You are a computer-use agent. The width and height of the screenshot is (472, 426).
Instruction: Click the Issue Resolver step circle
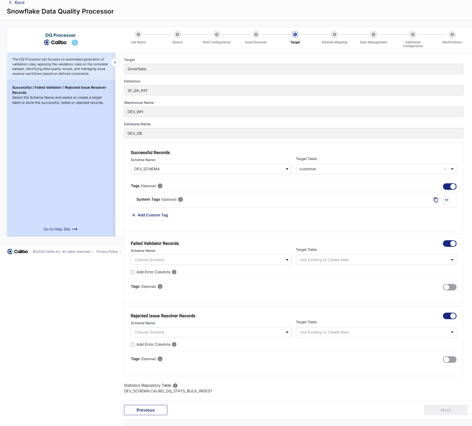click(x=256, y=34)
